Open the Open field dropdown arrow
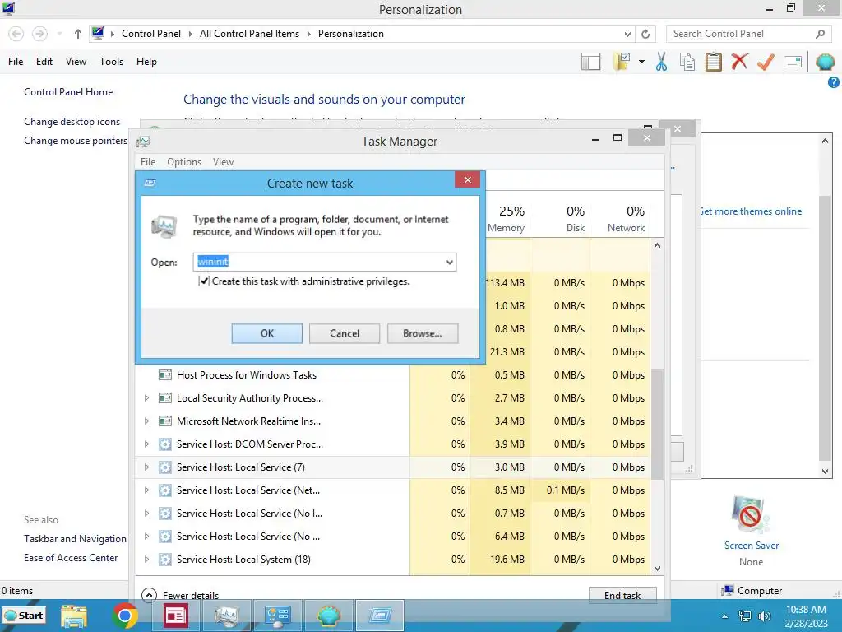 tap(450, 263)
